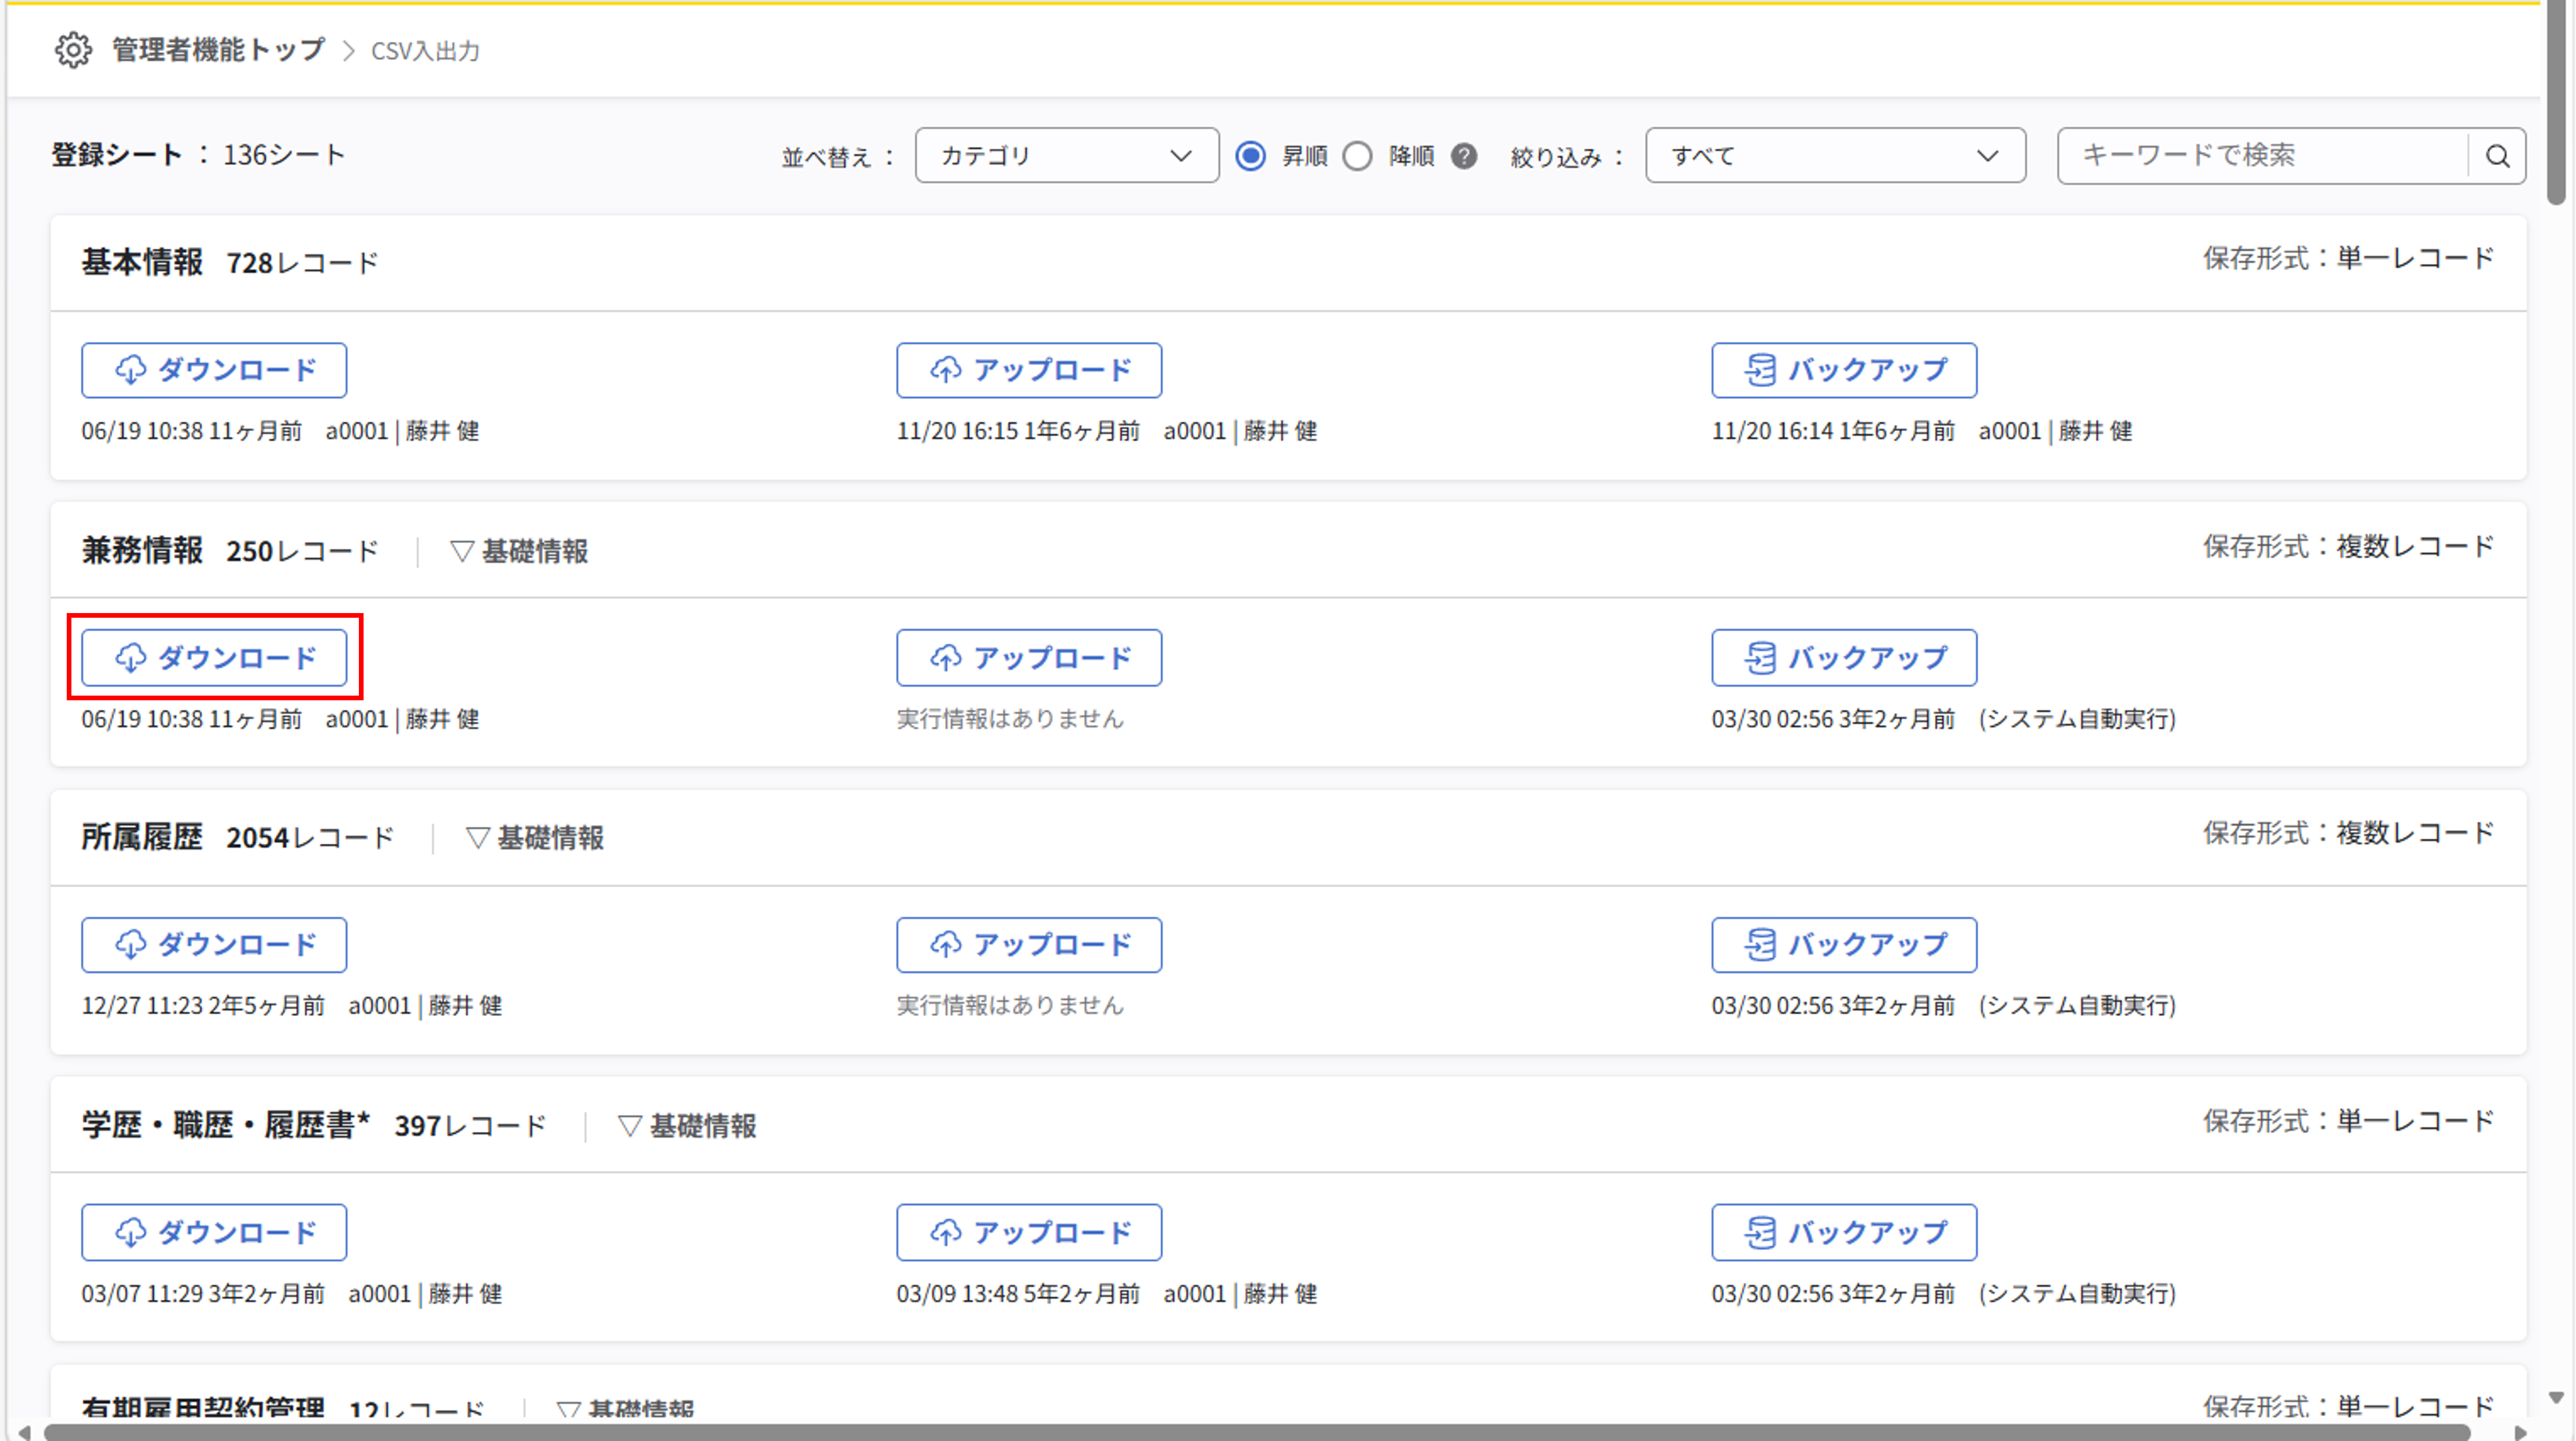The height and width of the screenshot is (1441, 2576).
Task: Download the 兼務情報 sheet
Action: point(214,658)
